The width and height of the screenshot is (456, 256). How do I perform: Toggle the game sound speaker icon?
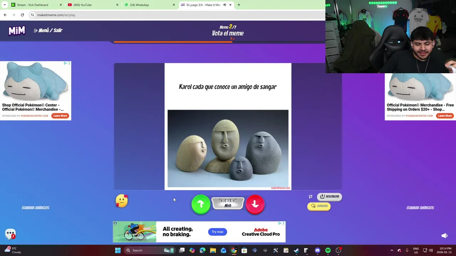coord(445,235)
